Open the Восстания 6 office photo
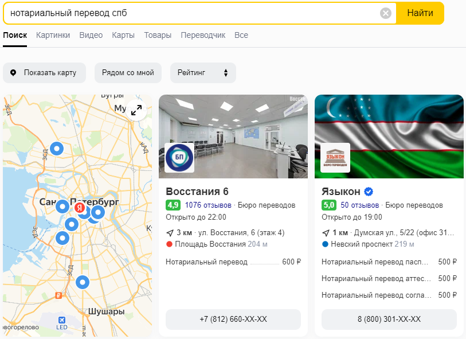 click(x=233, y=137)
